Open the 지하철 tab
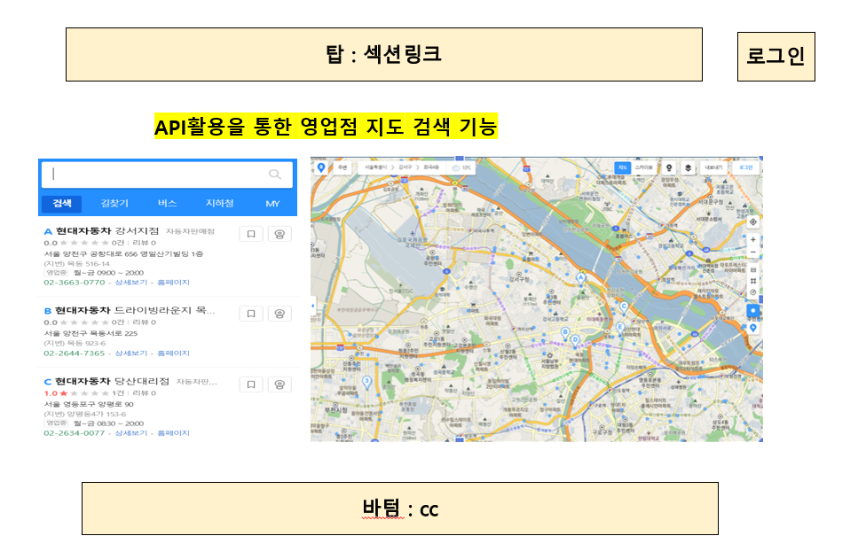 tap(219, 204)
